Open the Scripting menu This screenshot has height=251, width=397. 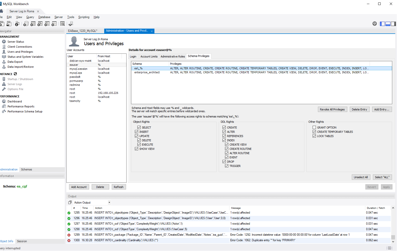(x=84, y=17)
